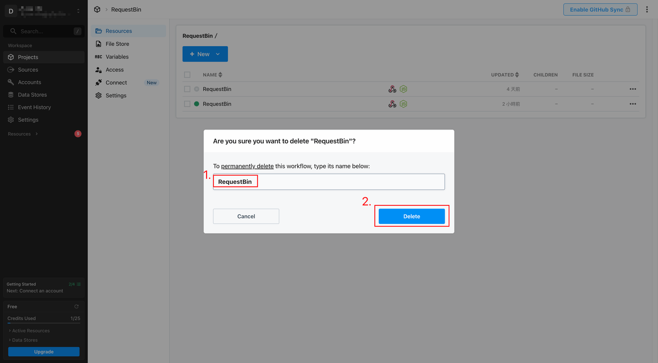Open the vertical kebab menu at top right
Image resolution: width=658 pixels, height=363 pixels.
click(x=647, y=10)
